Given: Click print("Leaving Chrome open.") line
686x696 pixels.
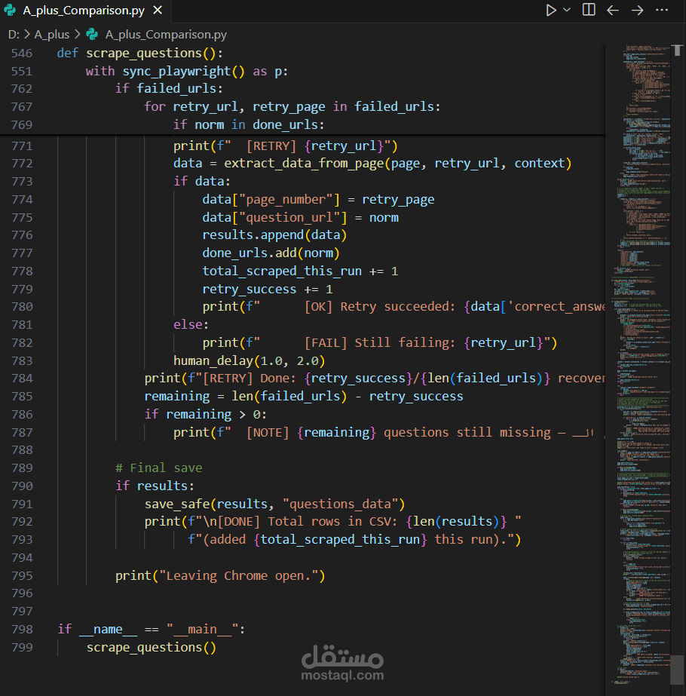Looking at the screenshot, I should [x=220, y=575].
